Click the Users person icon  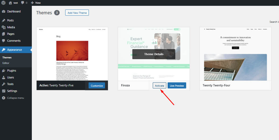(3, 77)
